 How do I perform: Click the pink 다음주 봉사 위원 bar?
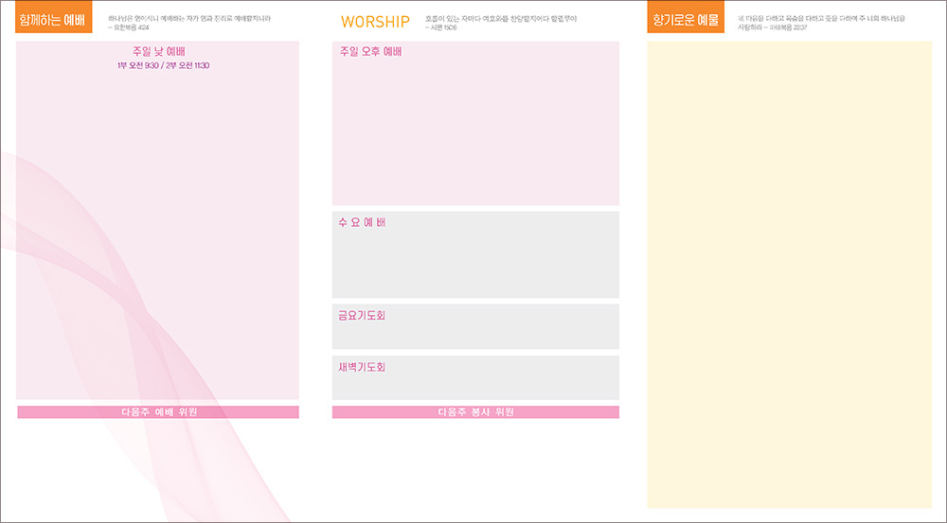point(475,412)
